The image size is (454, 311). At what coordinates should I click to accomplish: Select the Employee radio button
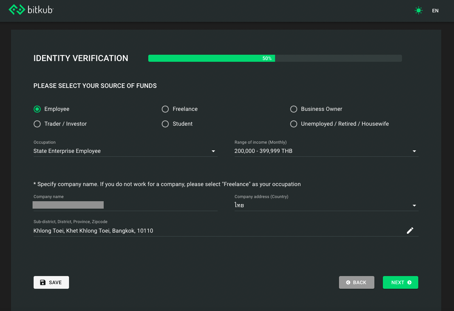[x=37, y=109]
